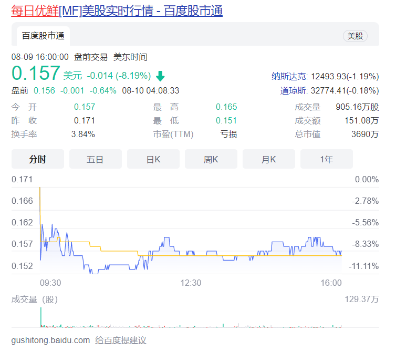
Task: Select the 百度股市通 tab
Action: coord(43,36)
